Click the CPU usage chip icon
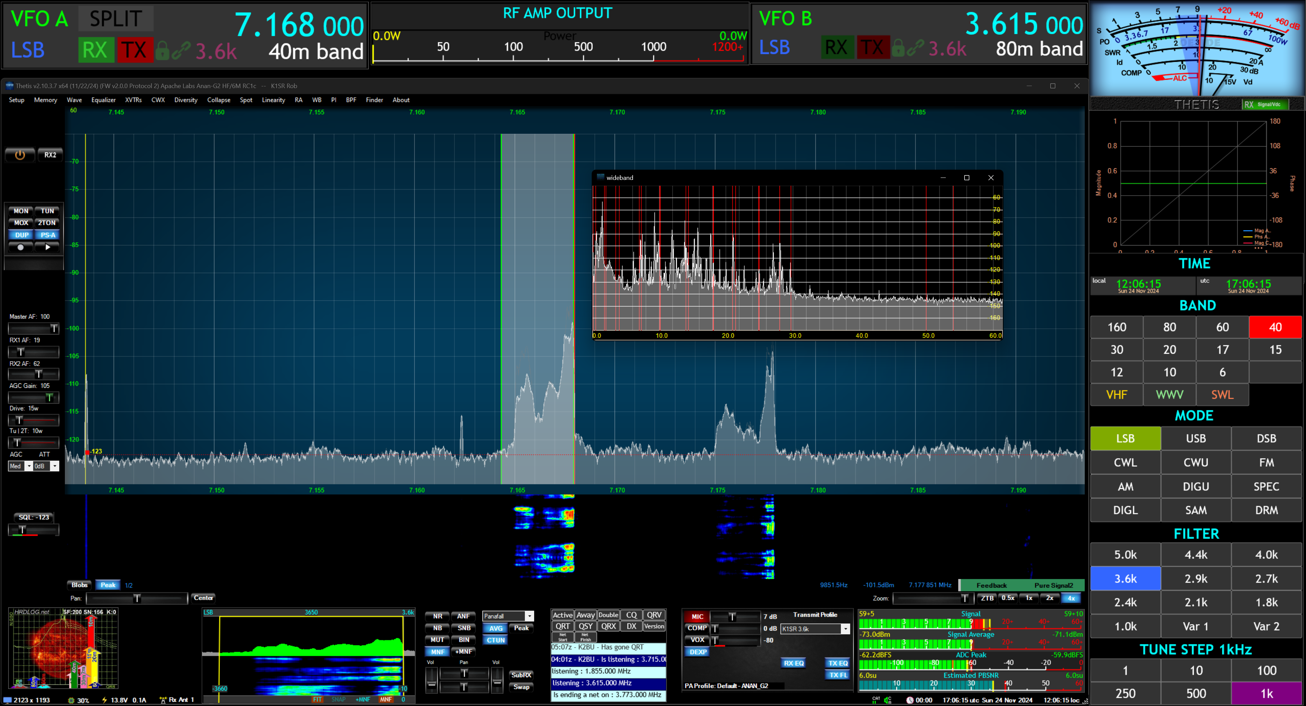This screenshot has width=1306, height=706. [x=71, y=700]
